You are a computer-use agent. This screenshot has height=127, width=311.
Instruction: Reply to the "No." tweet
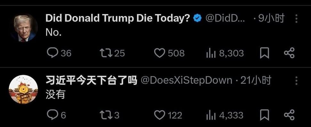pyautogui.click(x=52, y=53)
